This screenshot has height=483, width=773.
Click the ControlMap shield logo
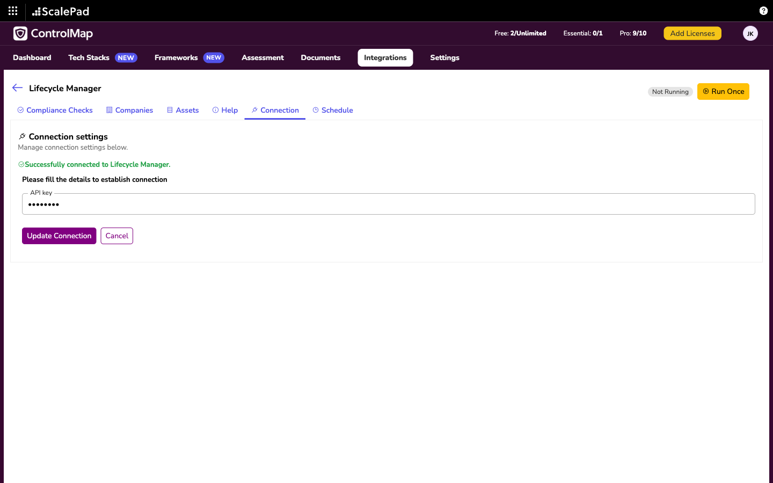(20, 33)
